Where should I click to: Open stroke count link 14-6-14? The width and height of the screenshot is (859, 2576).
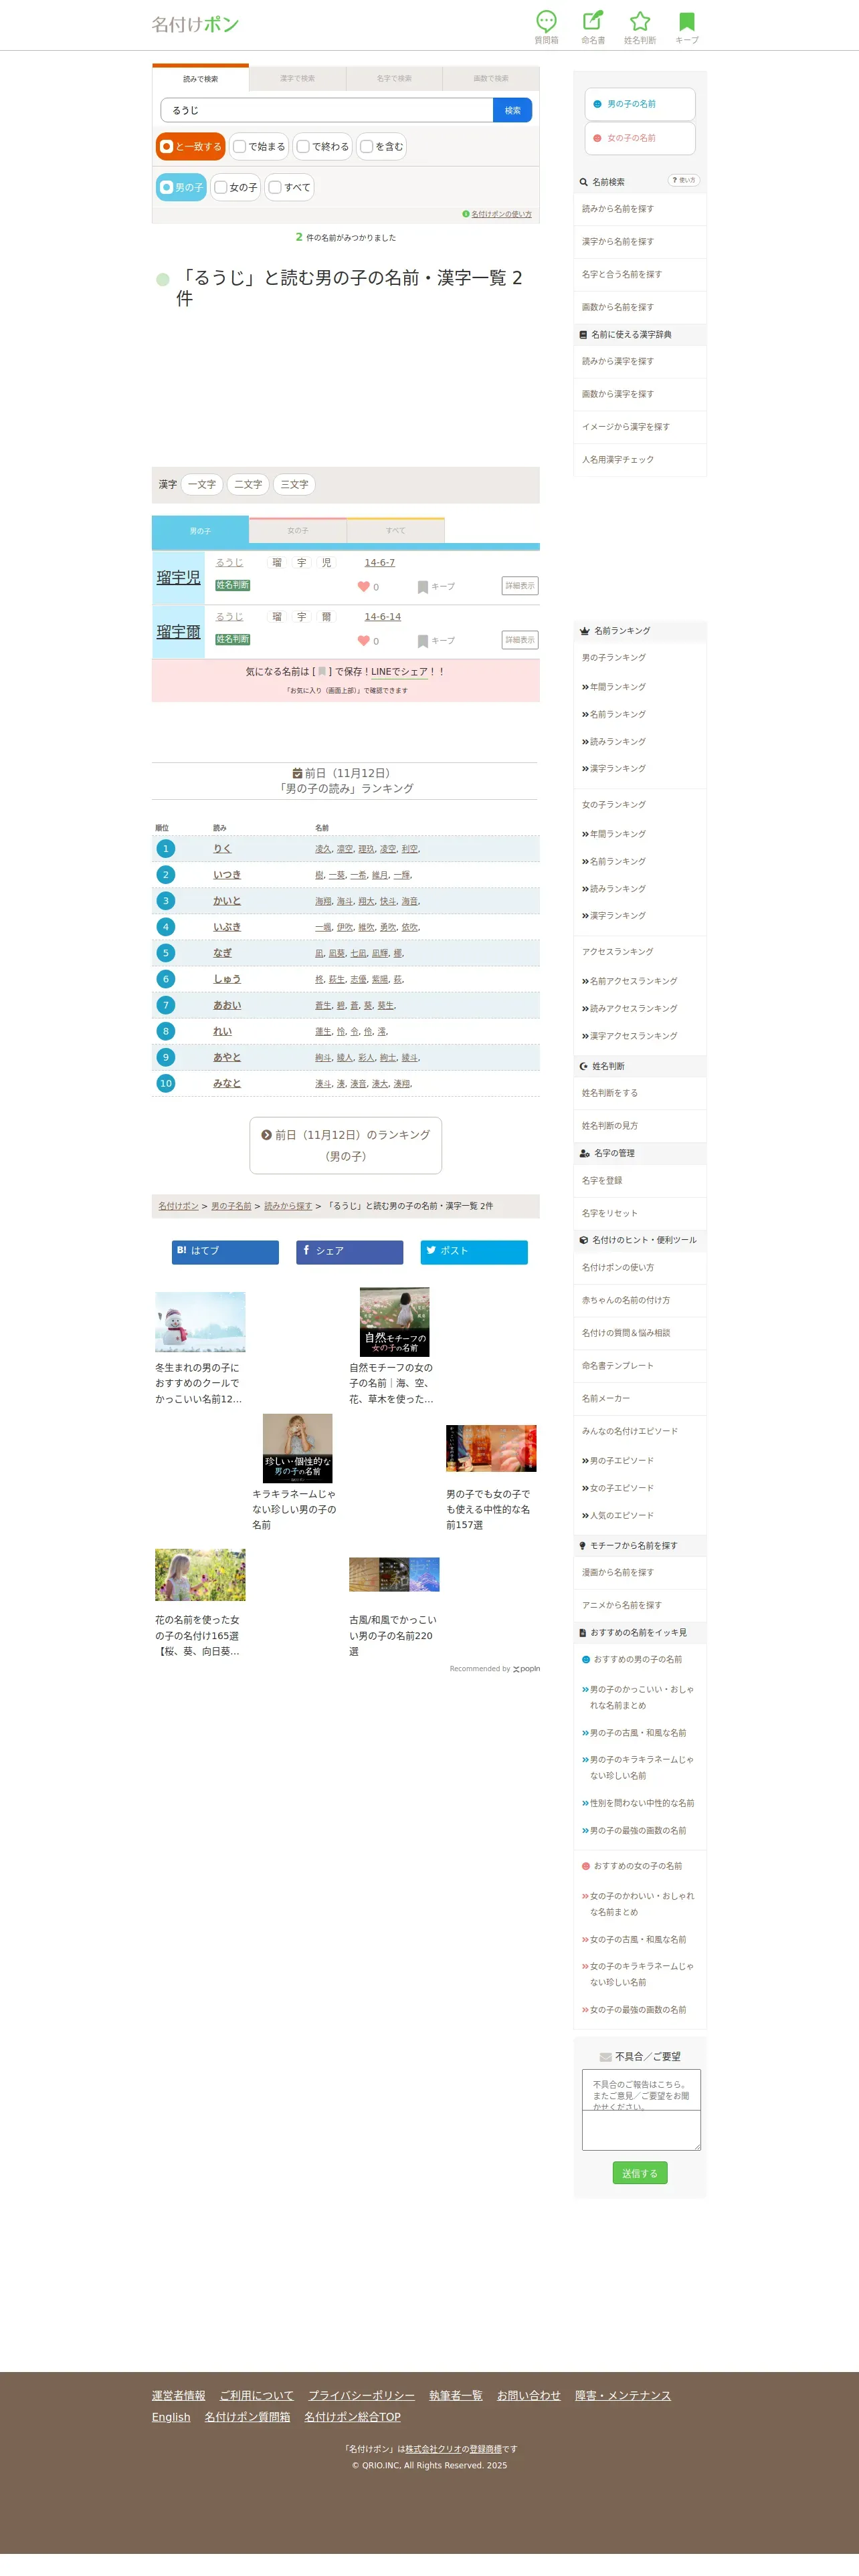pyautogui.click(x=383, y=617)
